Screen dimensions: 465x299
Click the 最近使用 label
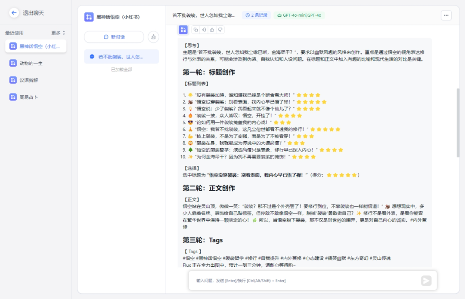coord(14,33)
